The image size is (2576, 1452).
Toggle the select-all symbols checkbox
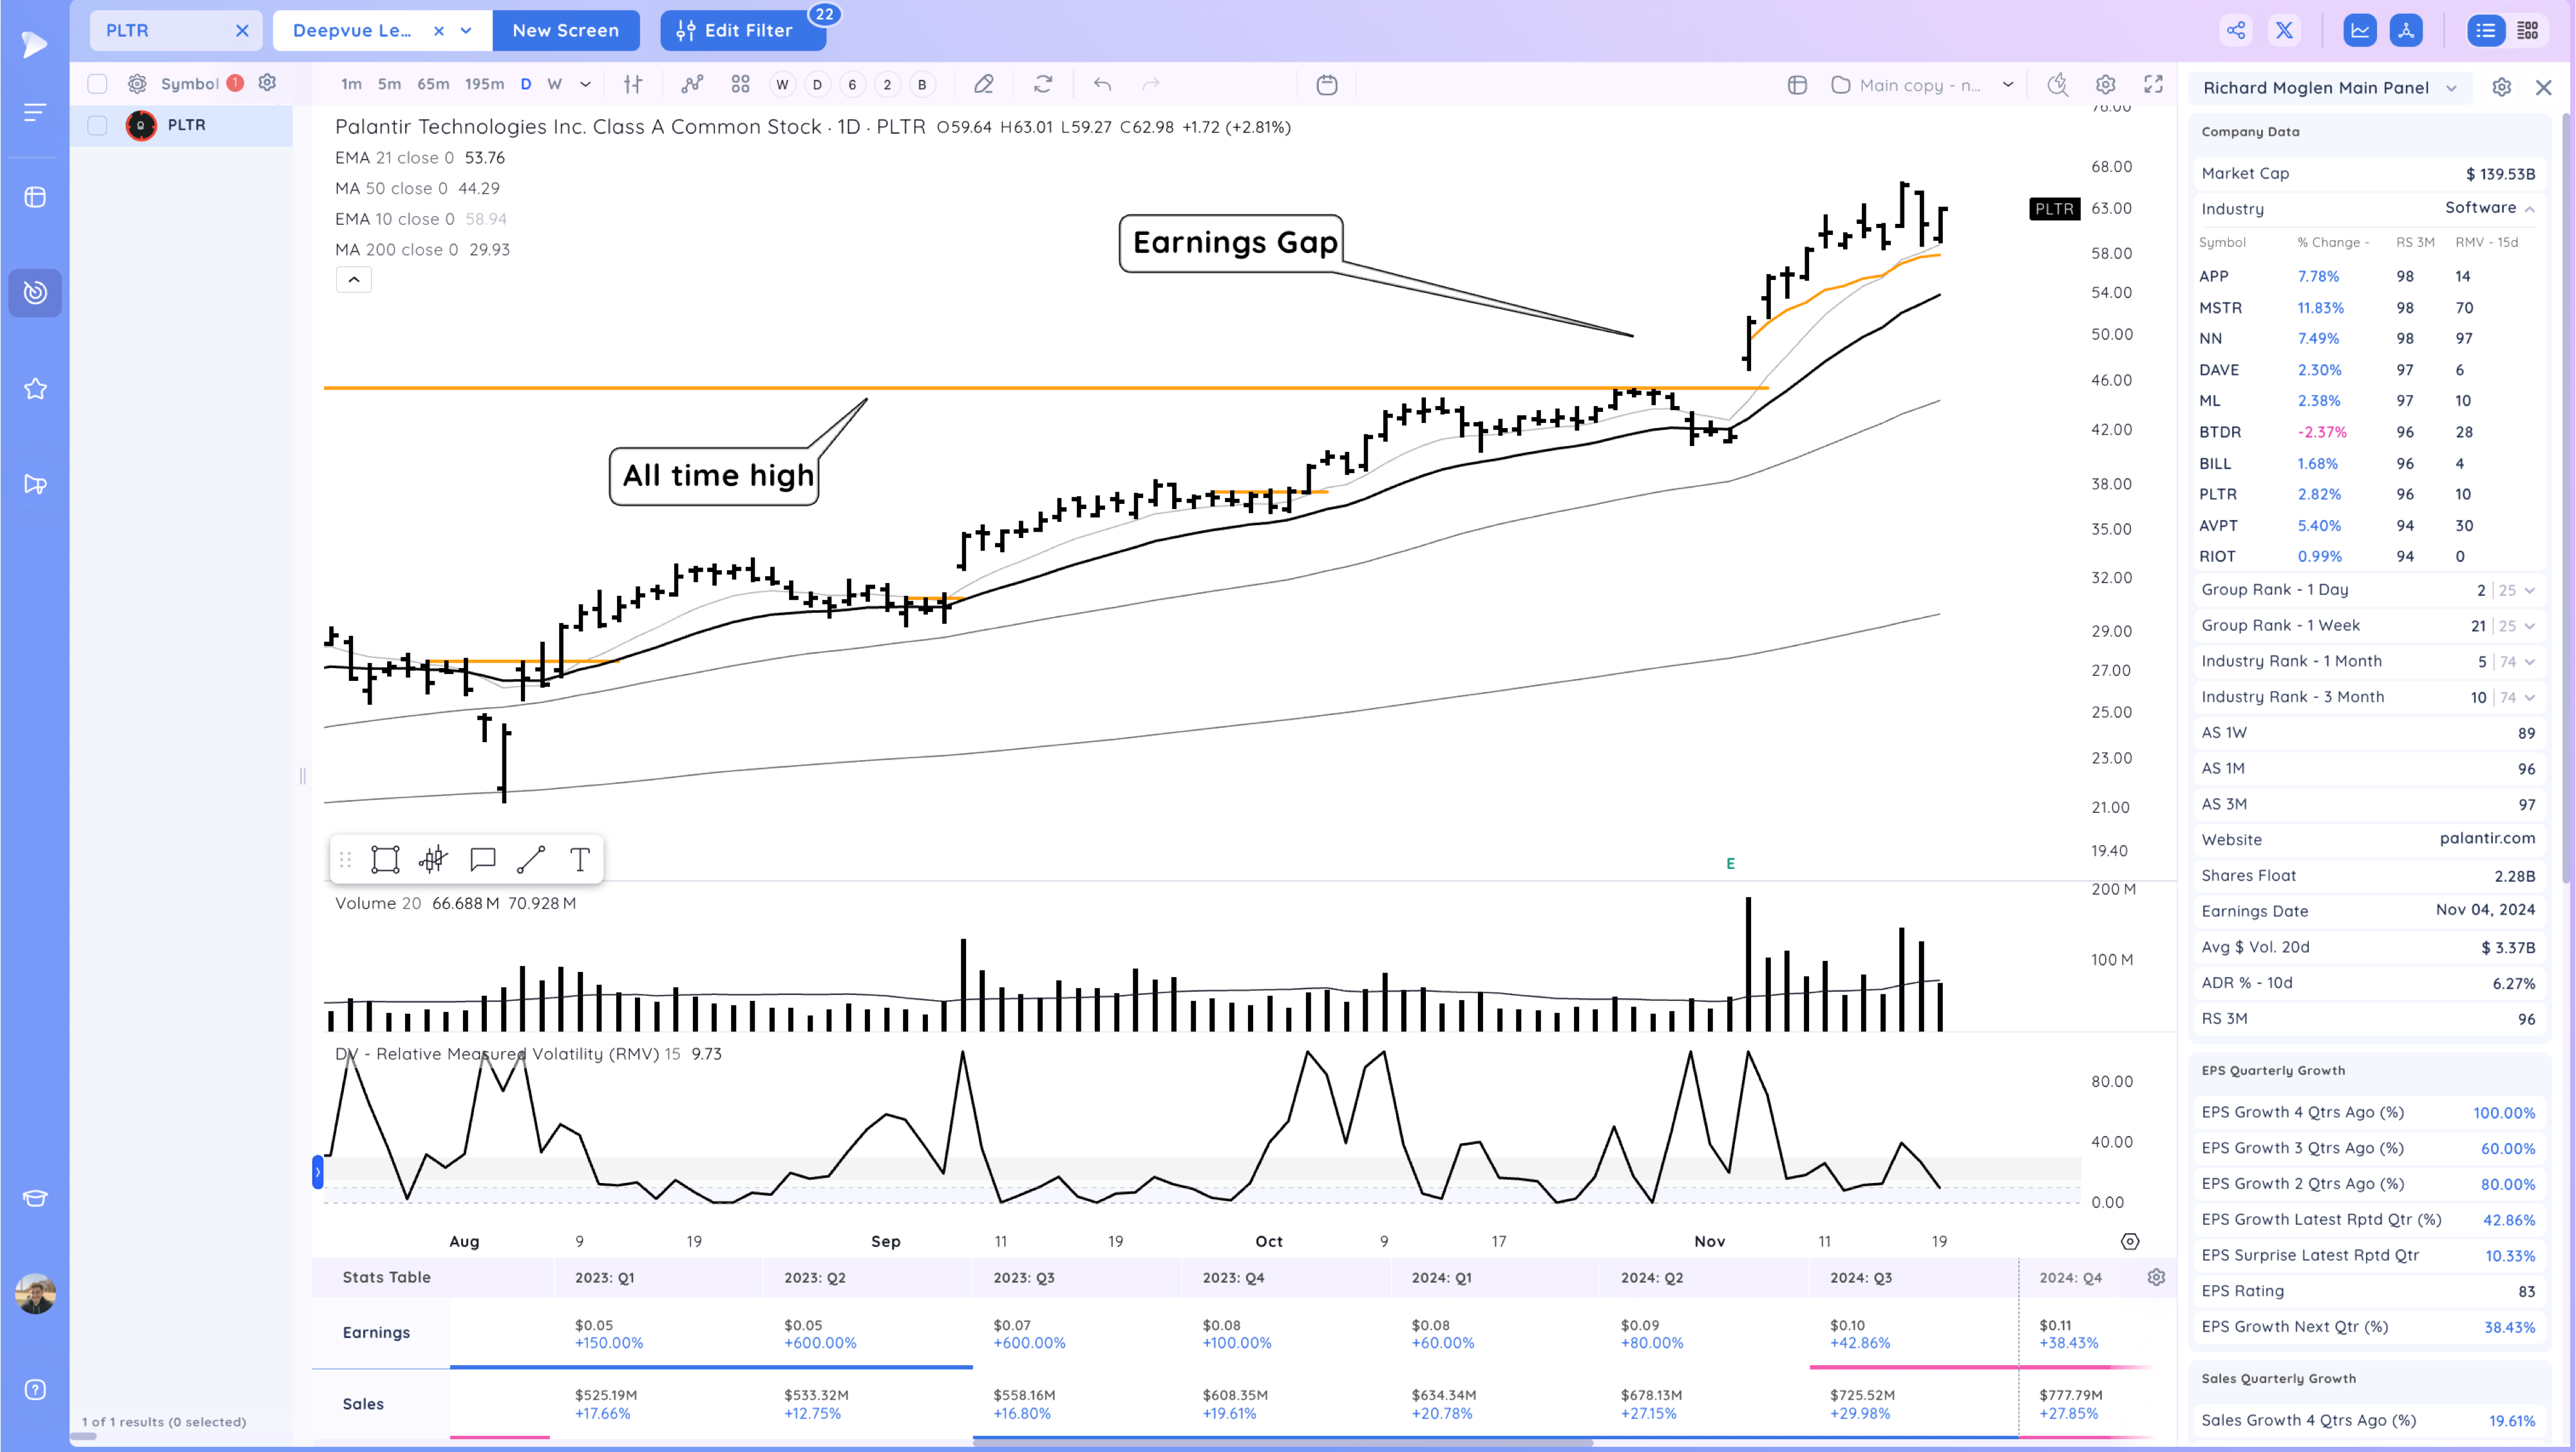tap(97, 84)
